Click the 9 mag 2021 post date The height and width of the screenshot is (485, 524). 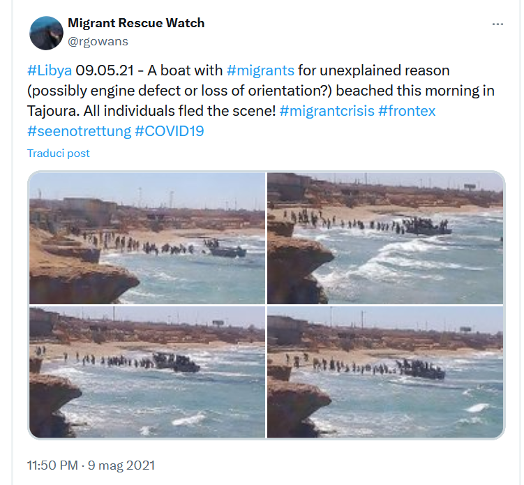[x=121, y=465]
